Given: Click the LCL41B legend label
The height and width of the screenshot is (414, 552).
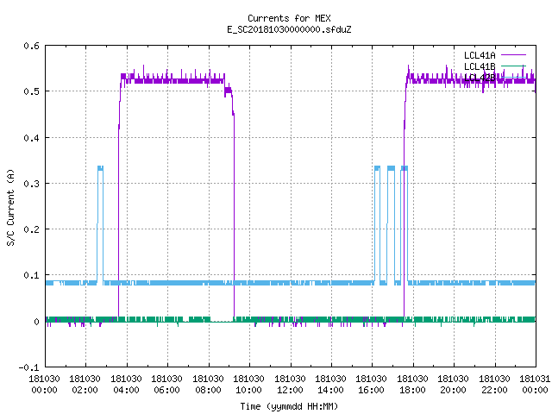Looking at the screenshot, I should [x=480, y=66].
